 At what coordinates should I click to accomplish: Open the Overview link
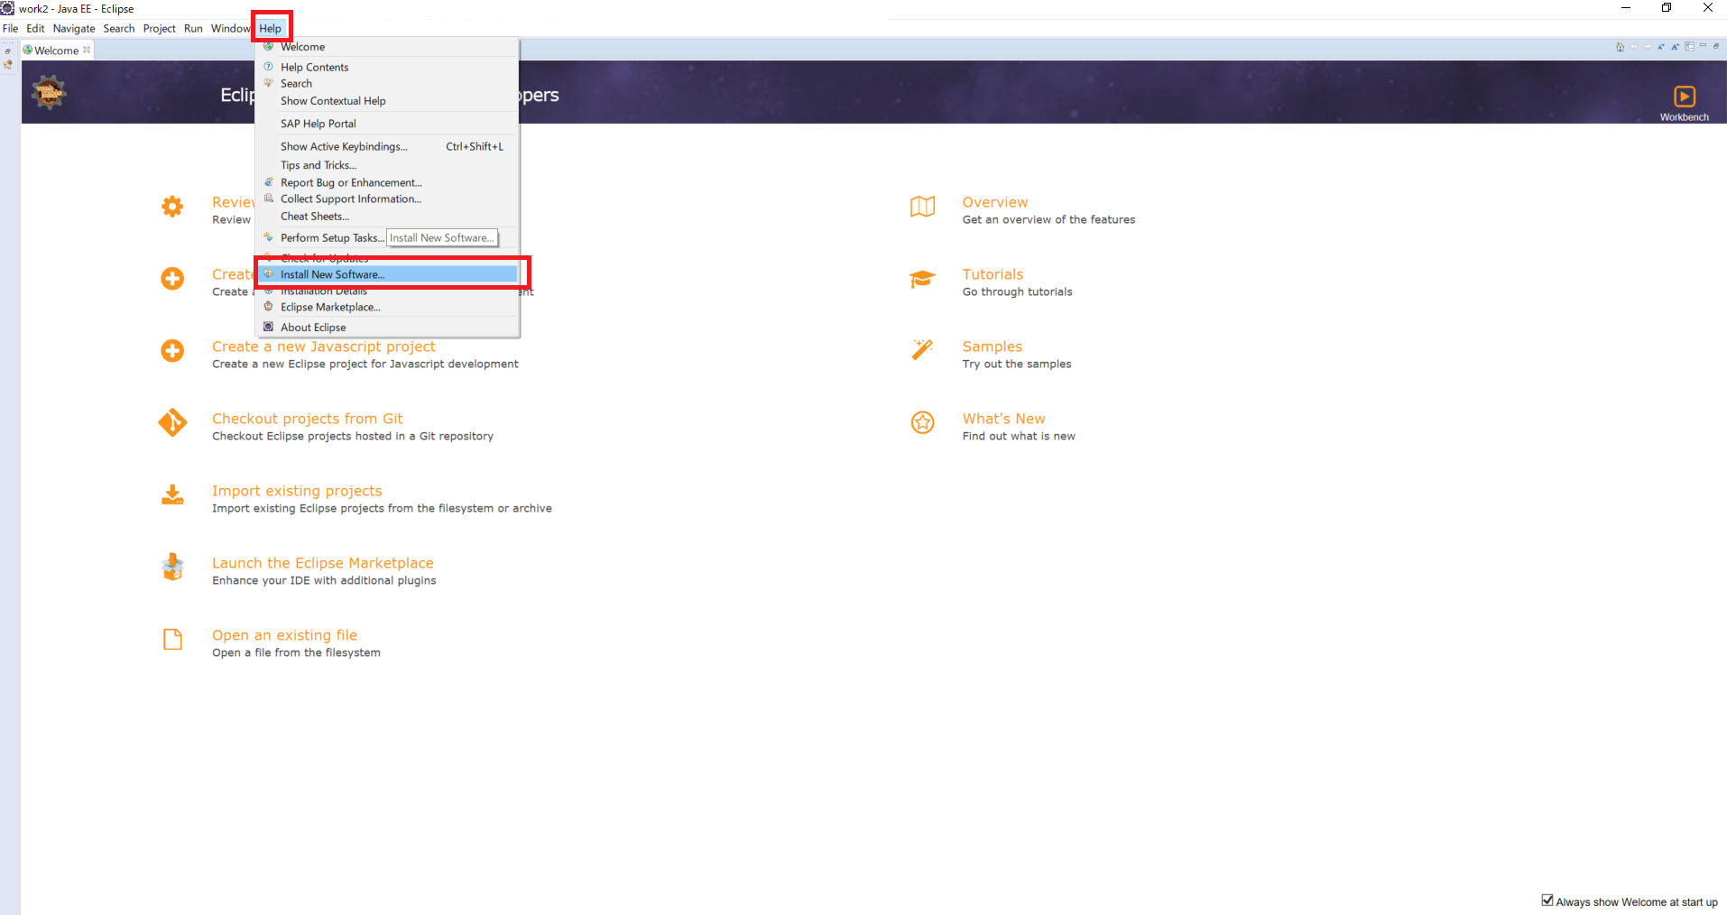(994, 202)
